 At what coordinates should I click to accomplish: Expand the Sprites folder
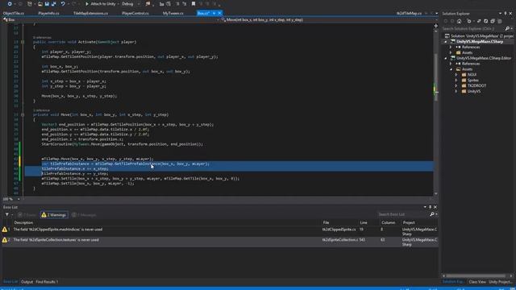pyautogui.click(x=456, y=81)
